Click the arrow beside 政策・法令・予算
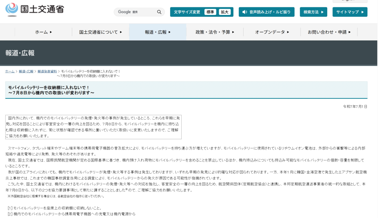 pos(233,32)
